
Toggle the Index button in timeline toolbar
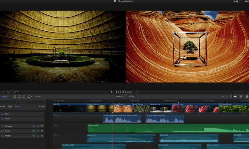4,96
